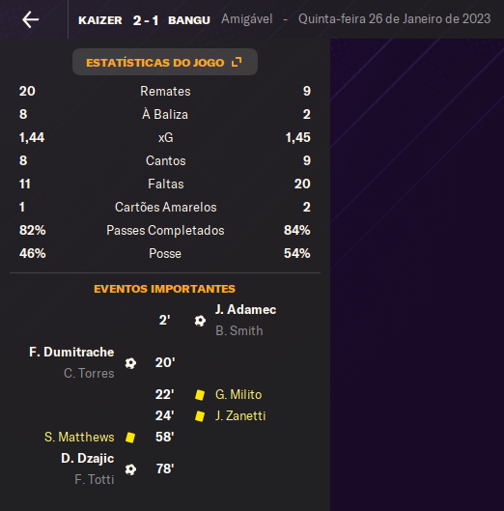Click G. Milito's yellow card icon
Viewport: 504px width, 511px height.
click(200, 395)
